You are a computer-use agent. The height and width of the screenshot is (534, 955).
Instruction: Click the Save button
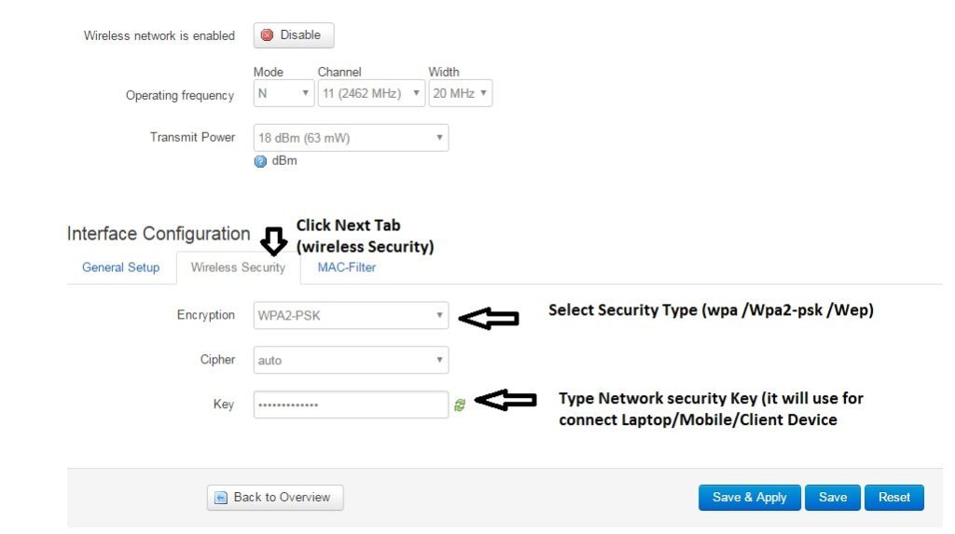click(832, 498)
